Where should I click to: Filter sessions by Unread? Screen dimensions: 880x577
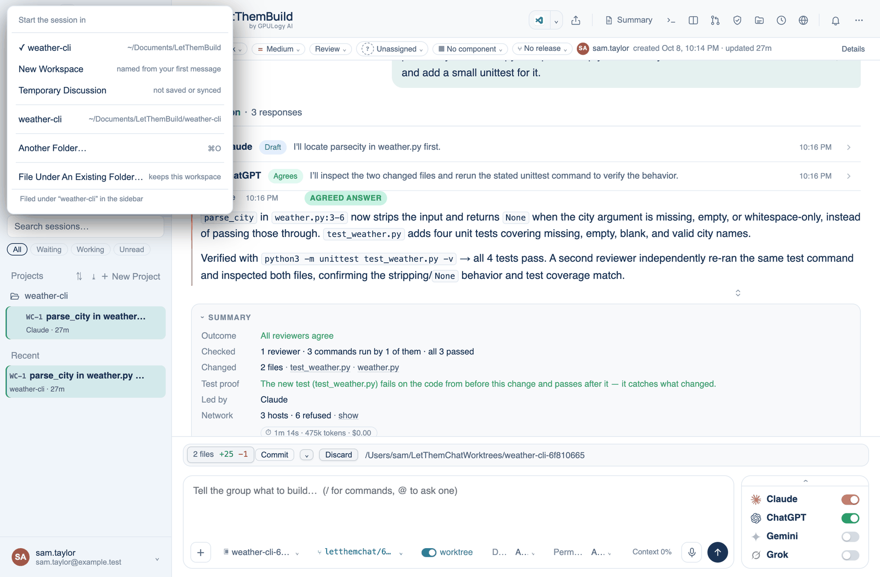132,250
